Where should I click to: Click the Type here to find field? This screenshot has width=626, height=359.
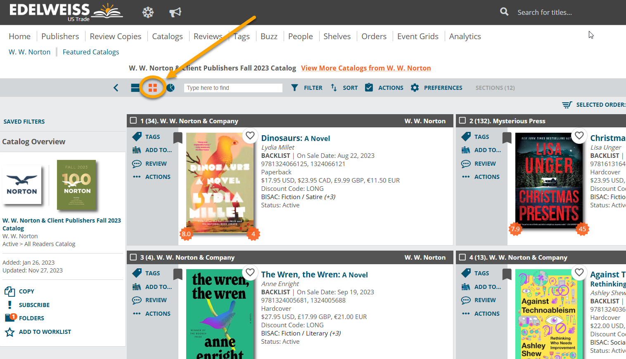(x=233, y=88)
